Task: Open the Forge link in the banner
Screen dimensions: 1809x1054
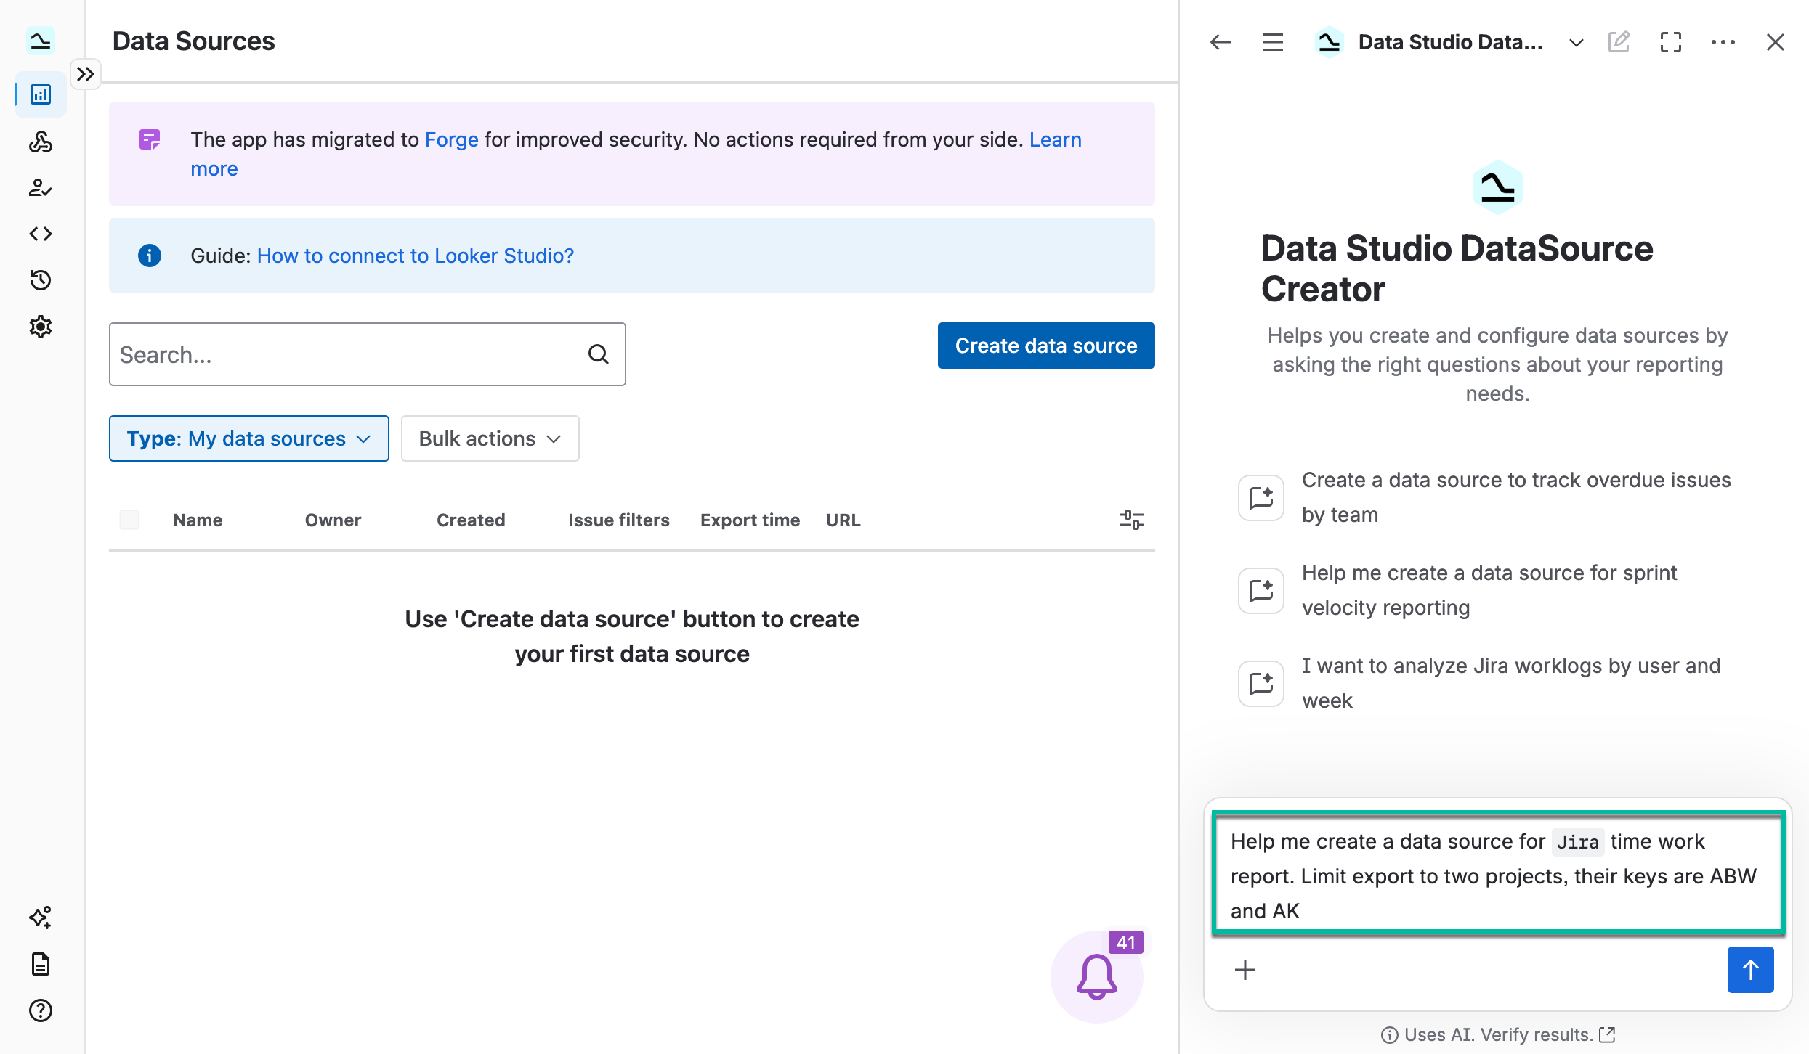Action: tap(452, 139)
